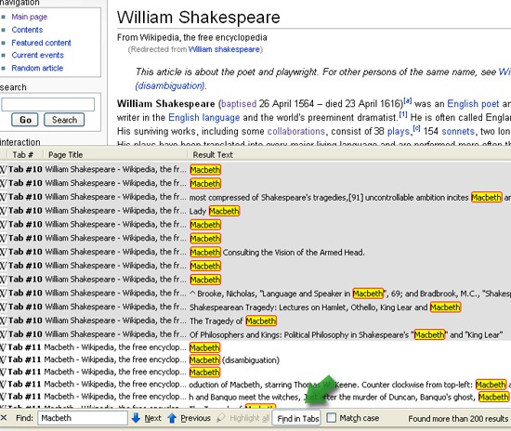Open the Main page link

click(x=30, y=17)
